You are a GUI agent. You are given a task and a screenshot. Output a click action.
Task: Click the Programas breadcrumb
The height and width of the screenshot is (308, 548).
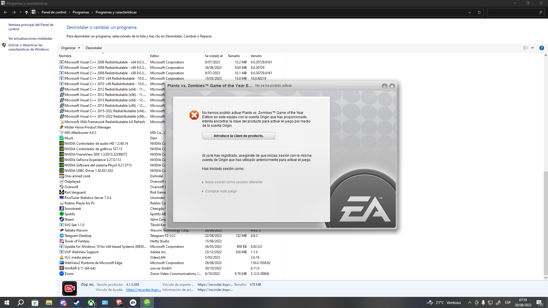81,12
